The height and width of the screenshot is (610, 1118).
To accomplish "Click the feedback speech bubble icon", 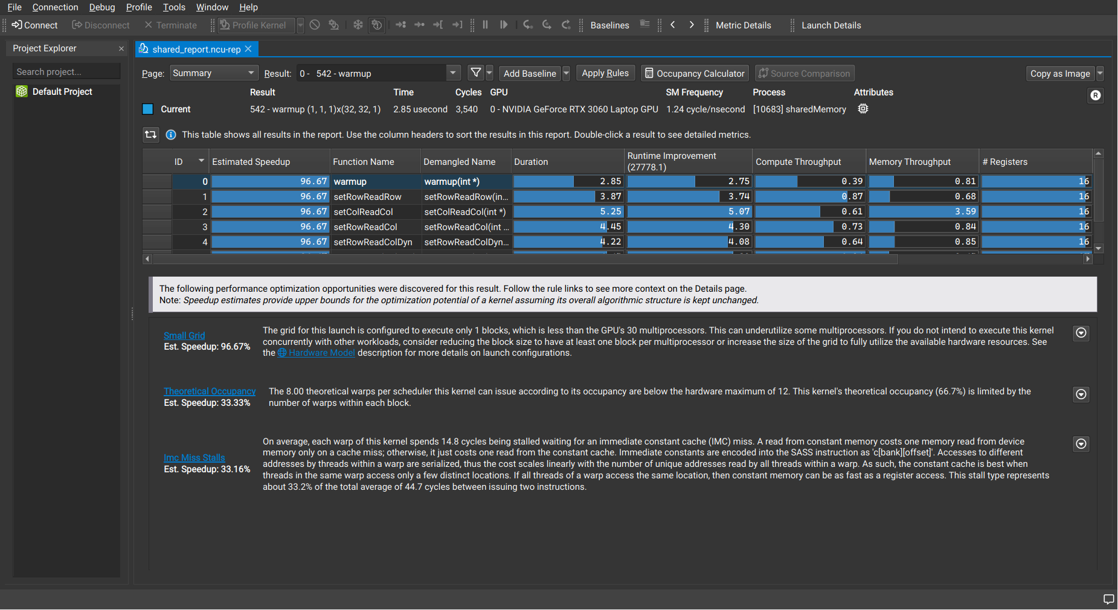I will point(1108,599).
